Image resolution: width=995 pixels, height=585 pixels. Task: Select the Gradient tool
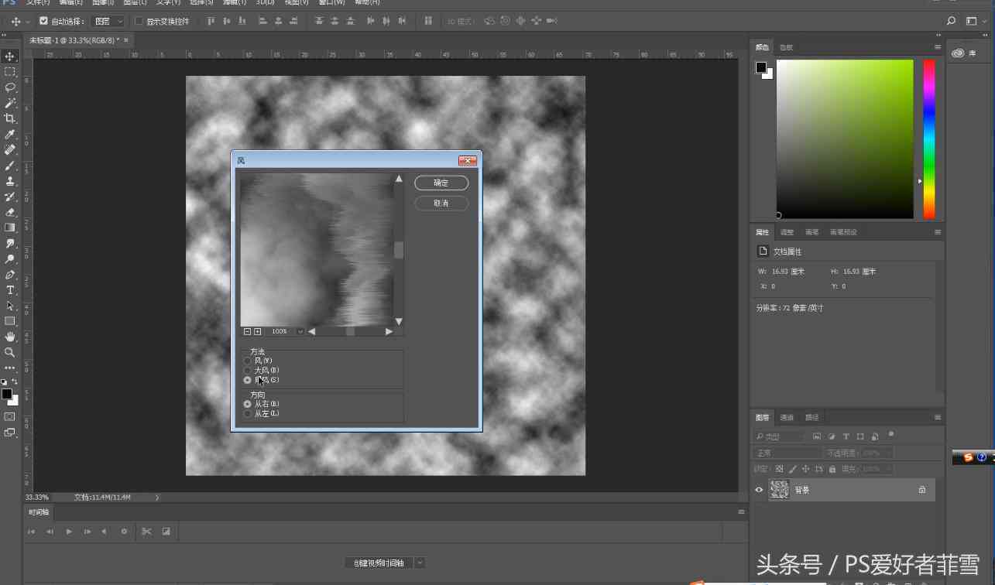(x=10, y=227)
